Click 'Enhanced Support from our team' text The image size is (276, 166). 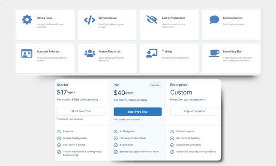[139, 151]
